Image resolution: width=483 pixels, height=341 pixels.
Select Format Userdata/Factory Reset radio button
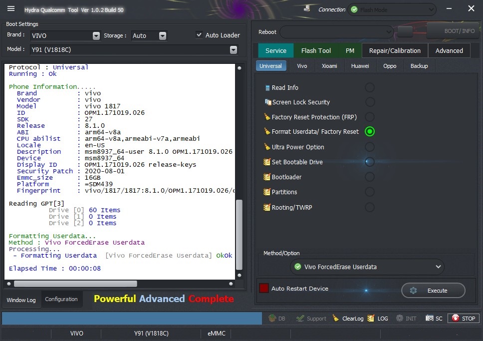[x=370, y=131]
